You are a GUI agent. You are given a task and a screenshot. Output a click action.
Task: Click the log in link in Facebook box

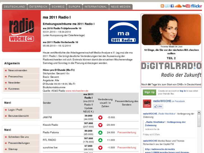point(183,91)
